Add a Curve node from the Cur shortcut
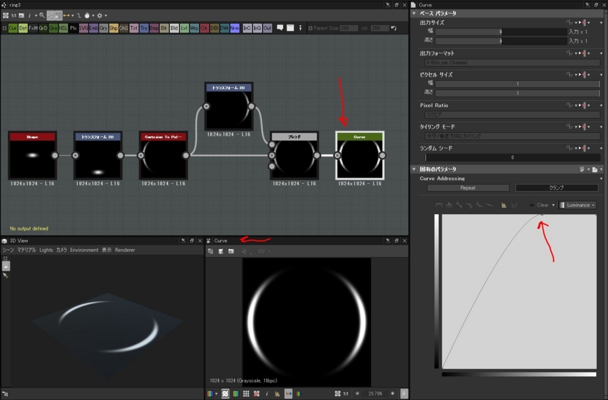 13,28
